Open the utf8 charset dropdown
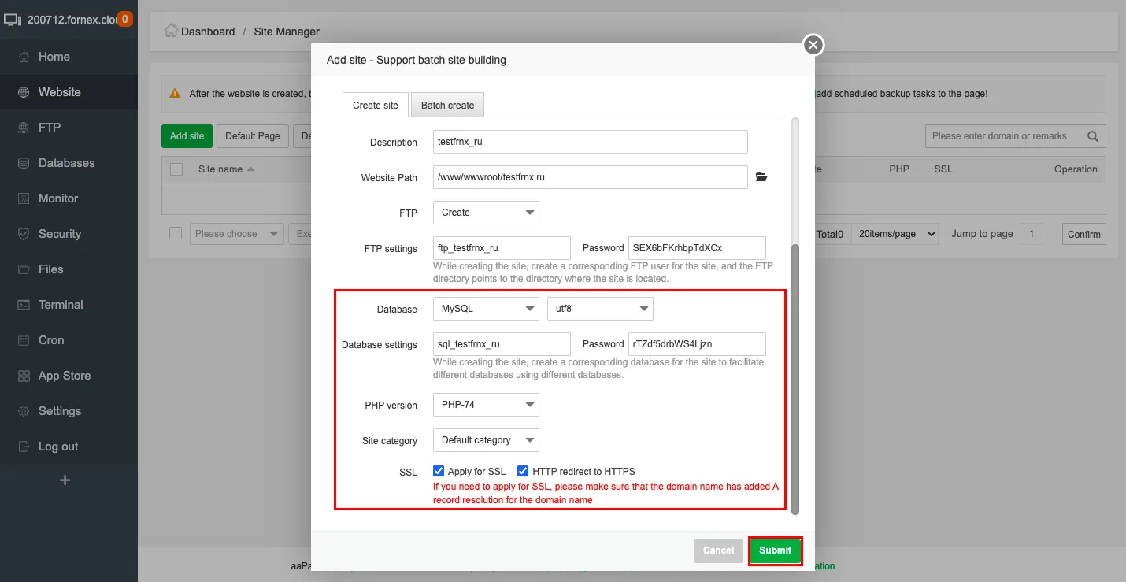1126x582 pixels. 600,309
